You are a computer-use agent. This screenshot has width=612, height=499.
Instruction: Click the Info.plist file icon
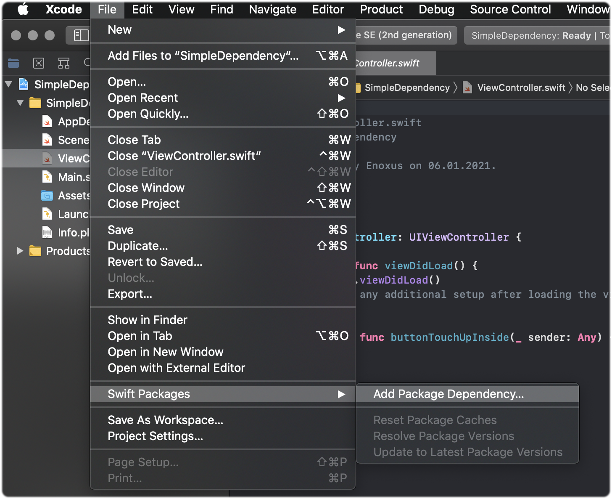point(47,232)
